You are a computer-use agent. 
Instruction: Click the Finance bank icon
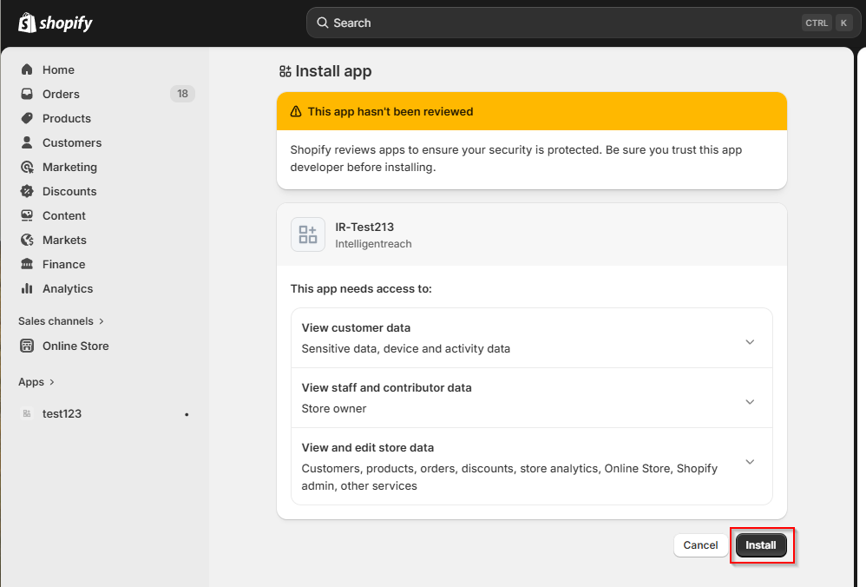click(27, 264)
